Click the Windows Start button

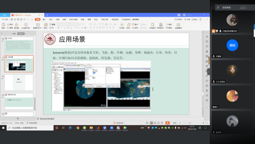(3, 128)
